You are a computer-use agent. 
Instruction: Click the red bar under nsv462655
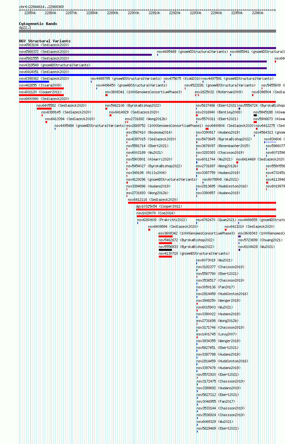coord(41,88)
